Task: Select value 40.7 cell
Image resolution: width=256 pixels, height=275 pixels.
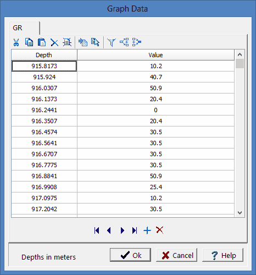Action: point(155,77)
